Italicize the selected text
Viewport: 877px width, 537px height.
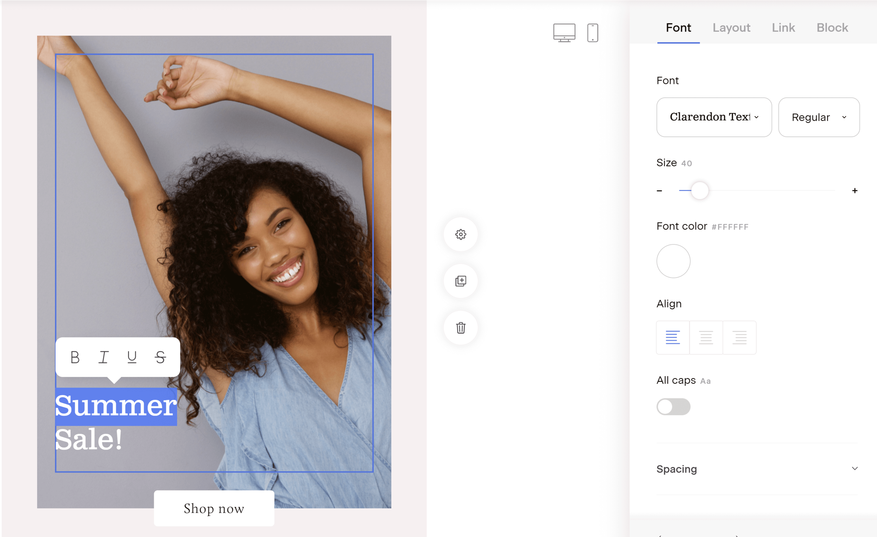103,357
